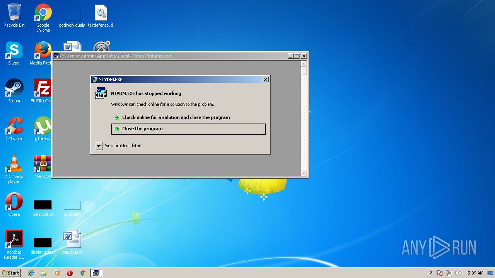Click the 5:39 AM taskbar clock
Image resolution: width=495 pixels, height=278 pixels.
point(475,273)
